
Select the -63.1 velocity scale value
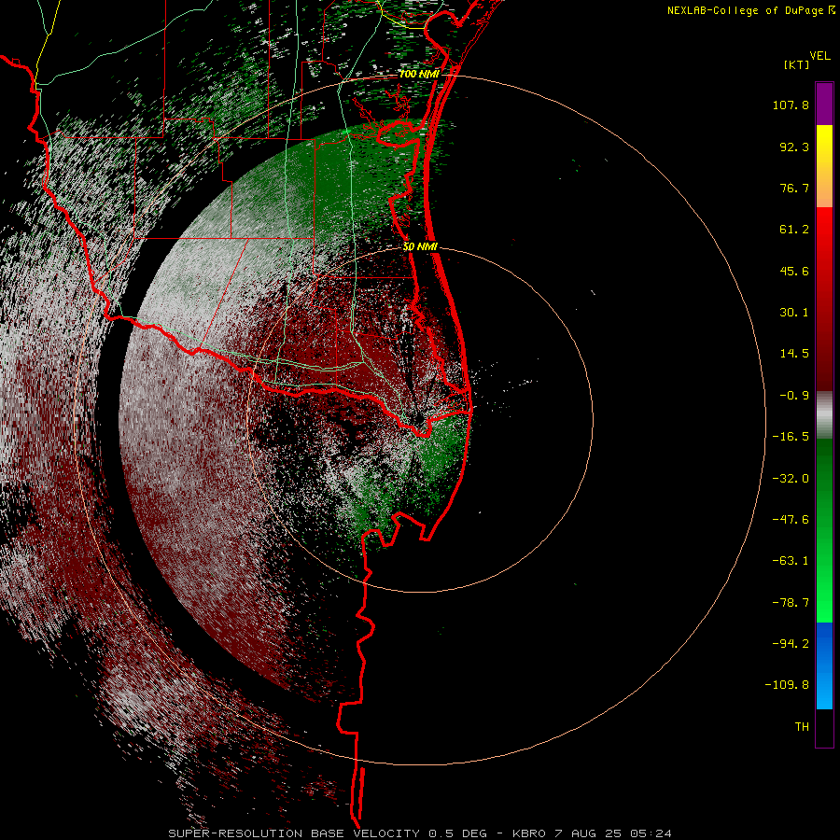pos(791,561)
